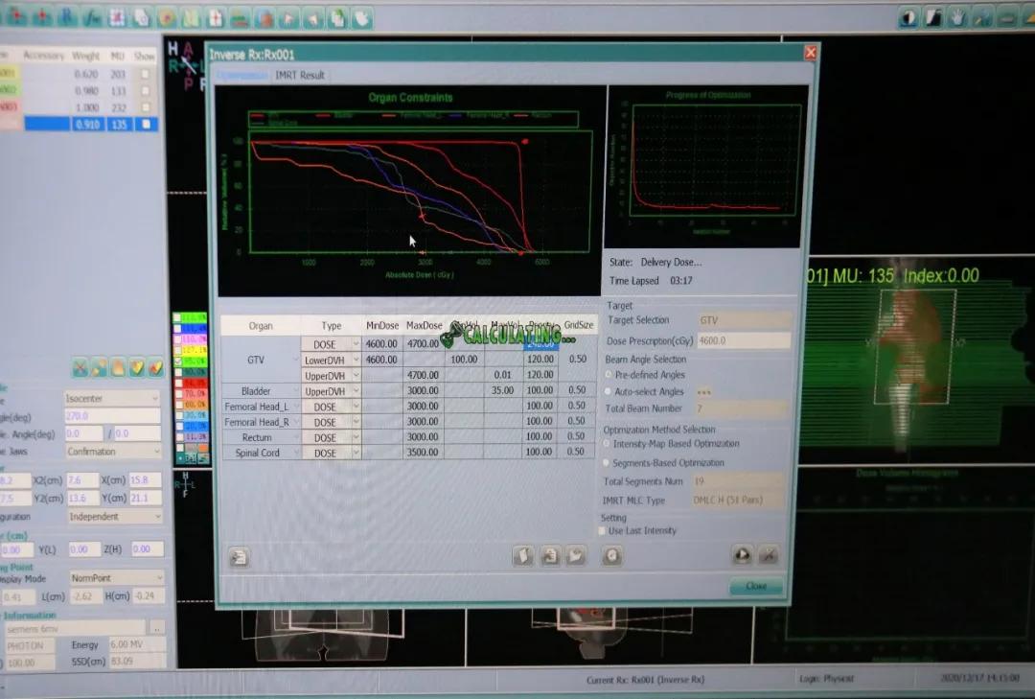Open the Rectum row Type dropdown
This screenshot has height=699, width=1035.
(356, 437)
